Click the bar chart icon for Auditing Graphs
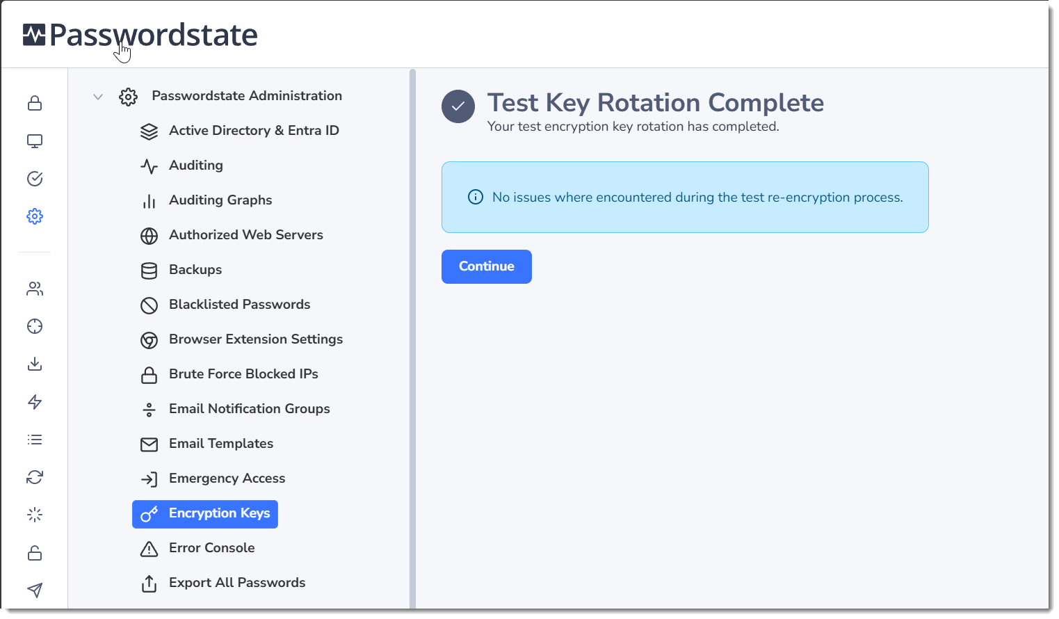Screen dimensions: 1059x619 149,201
